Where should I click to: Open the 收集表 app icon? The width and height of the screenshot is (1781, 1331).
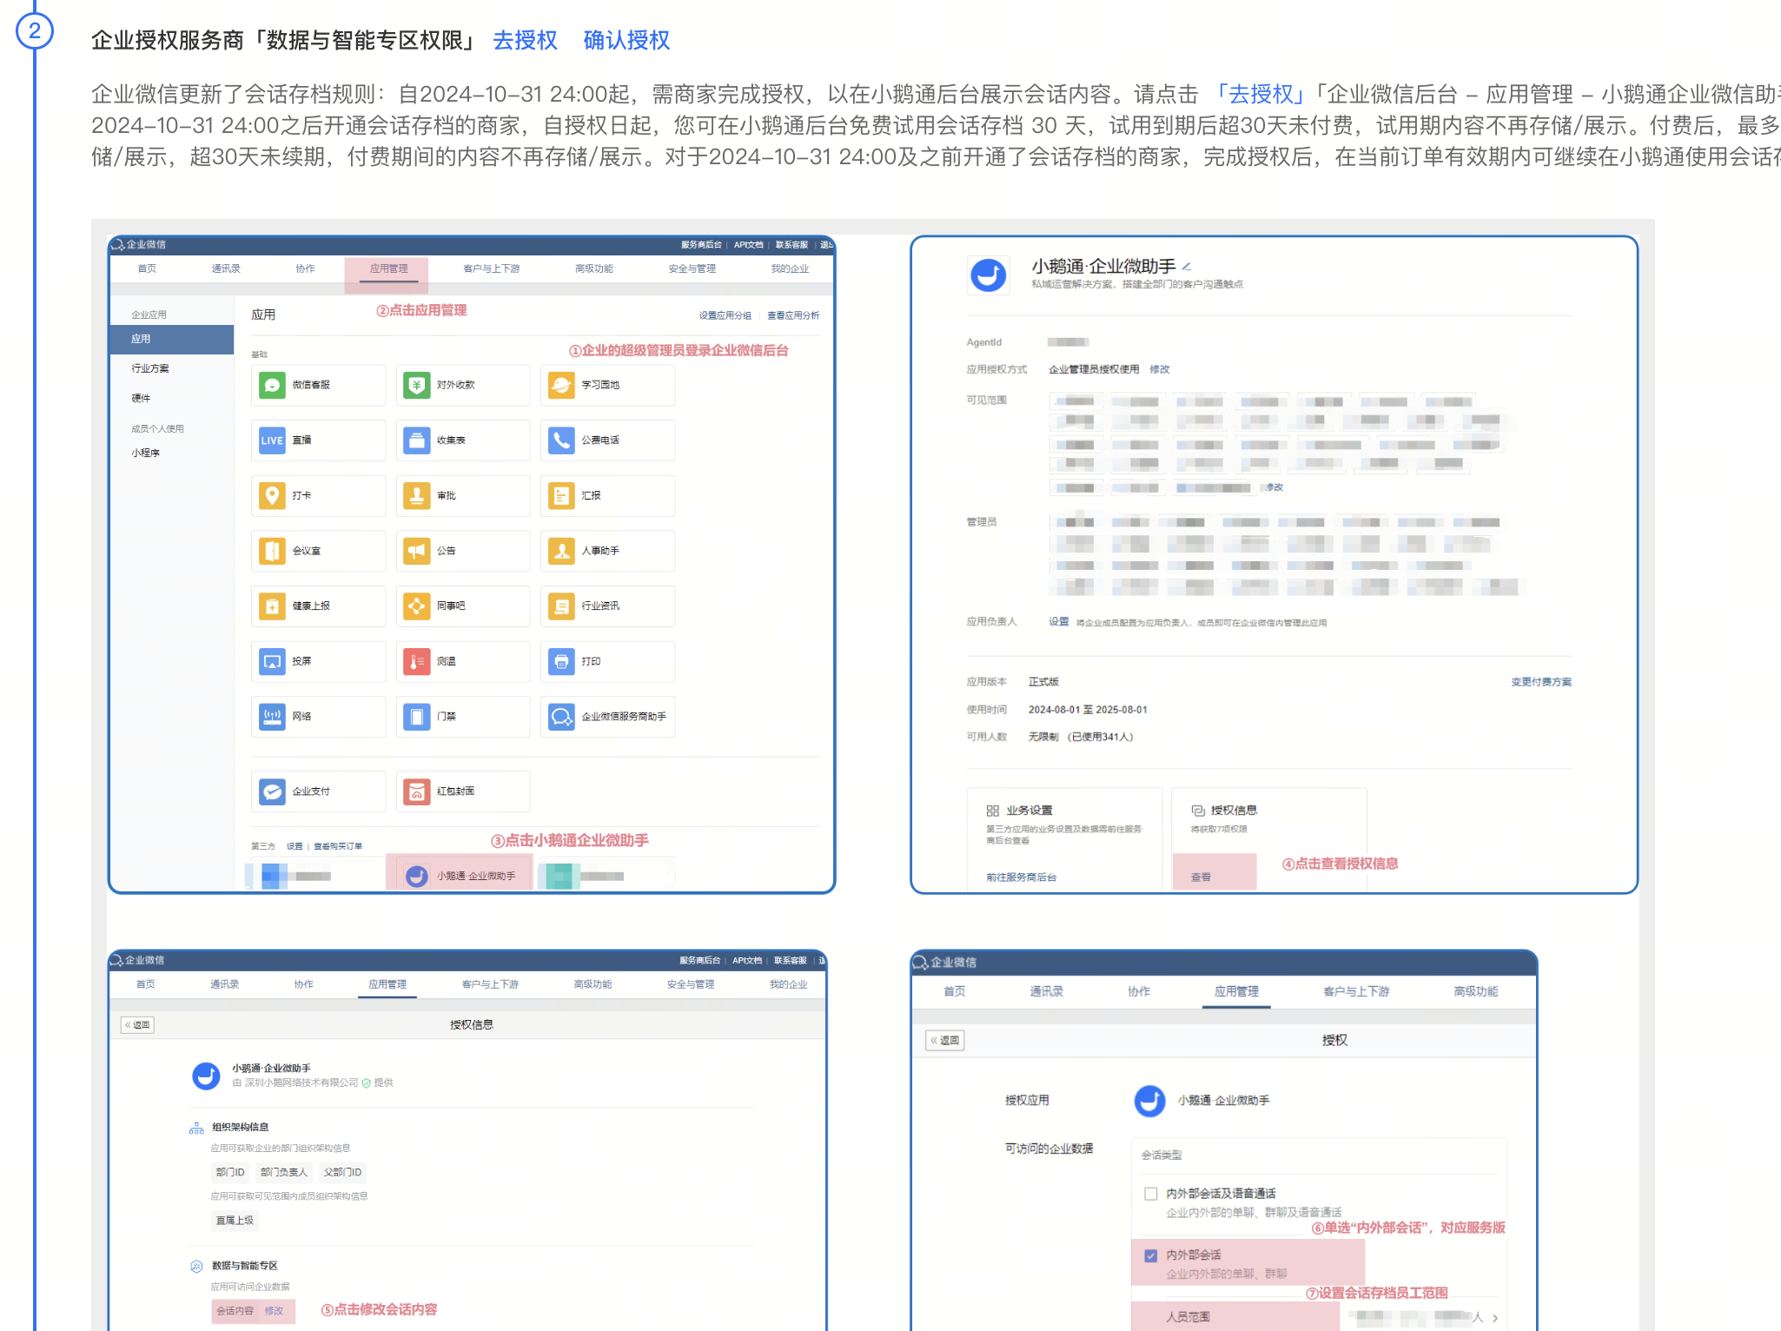(417, 440)
